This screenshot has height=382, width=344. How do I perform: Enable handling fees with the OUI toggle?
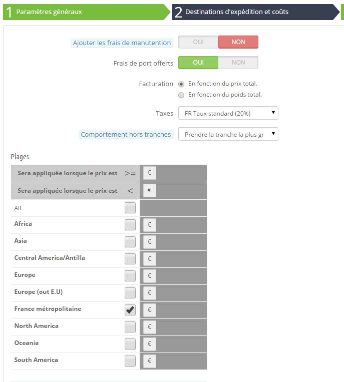(x=198, y=42)
